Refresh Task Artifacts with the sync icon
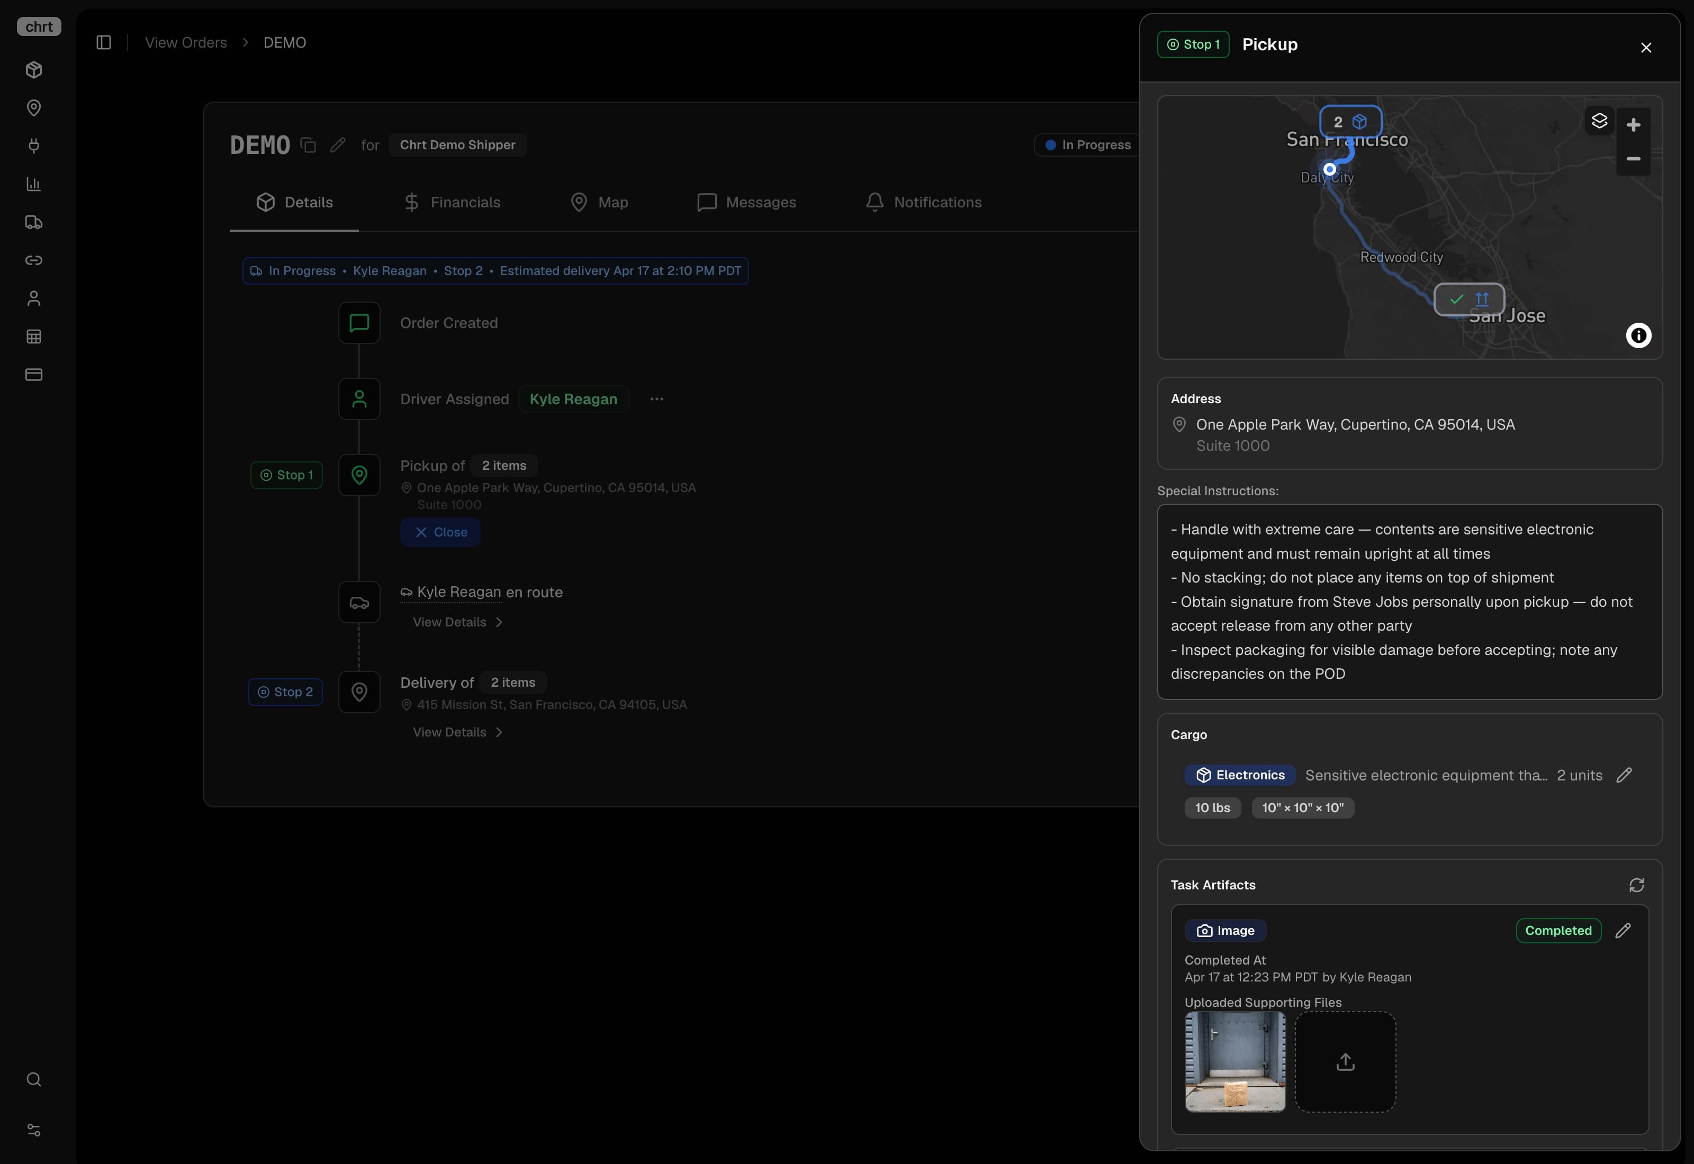This screenshot has width=1694, height=1164. click(x=1636, y=885)
